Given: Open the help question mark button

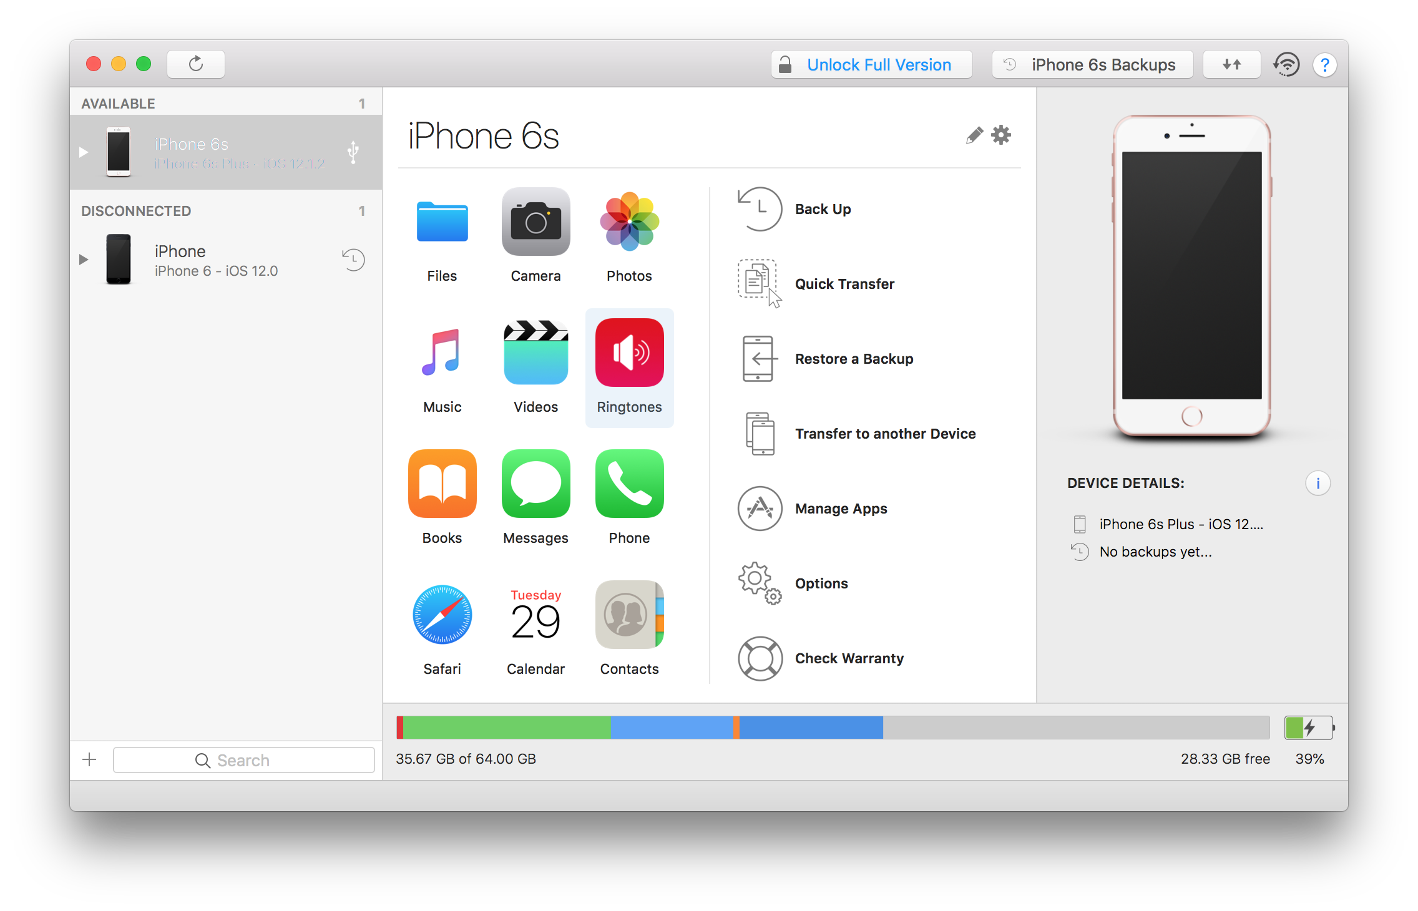Looking at the screenshot, I should [1324, 64].
